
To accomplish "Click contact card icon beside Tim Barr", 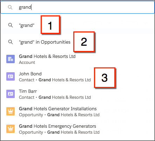I will click(11, 94).
